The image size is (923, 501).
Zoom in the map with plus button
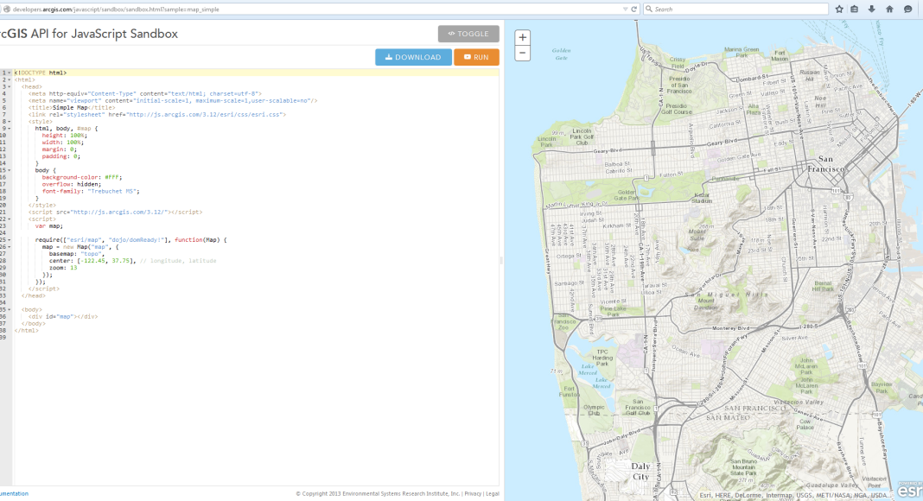tap(522, 38)
